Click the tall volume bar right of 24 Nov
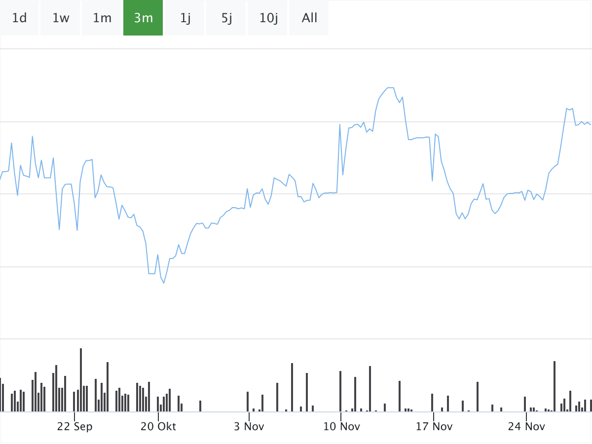This screenshot has height=444, width=592. point(555,386)
